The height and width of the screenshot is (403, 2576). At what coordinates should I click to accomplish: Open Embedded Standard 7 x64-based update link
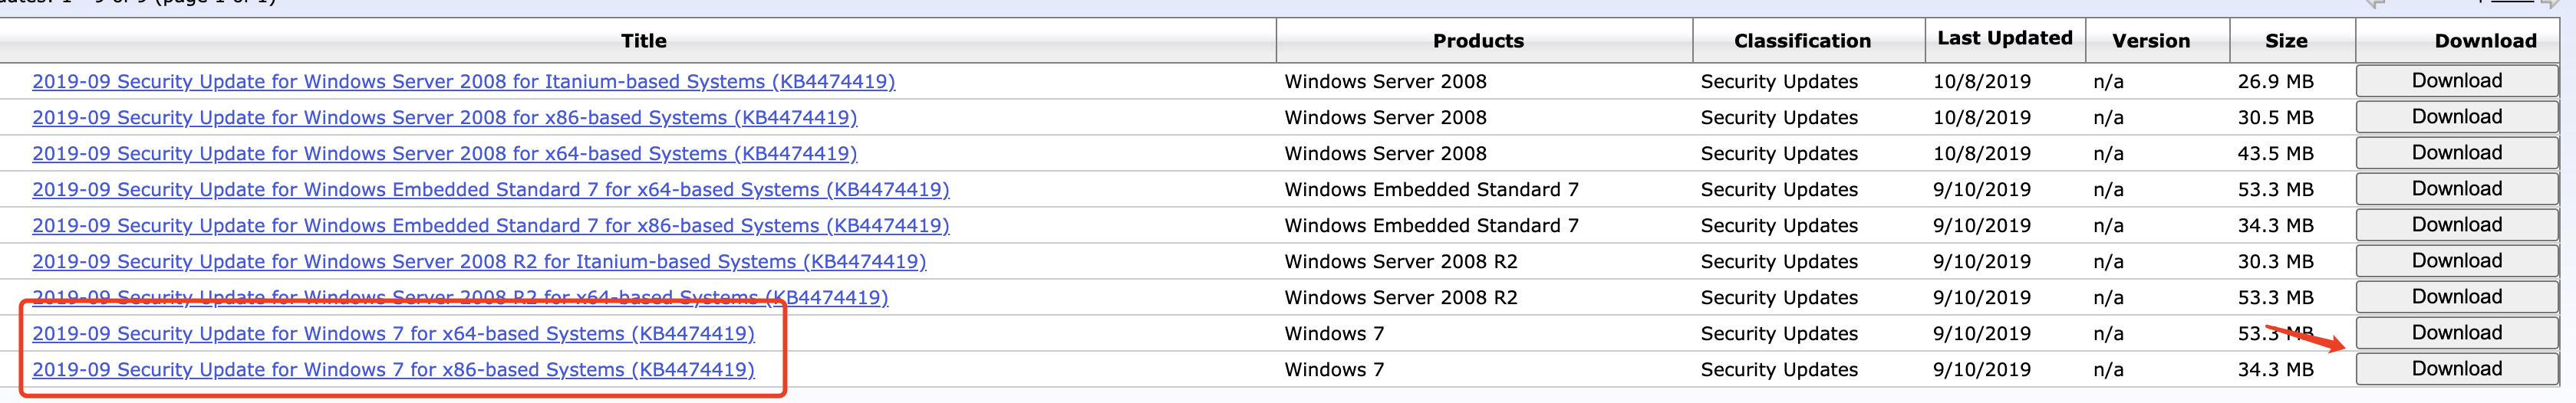(x=490, y=189)
